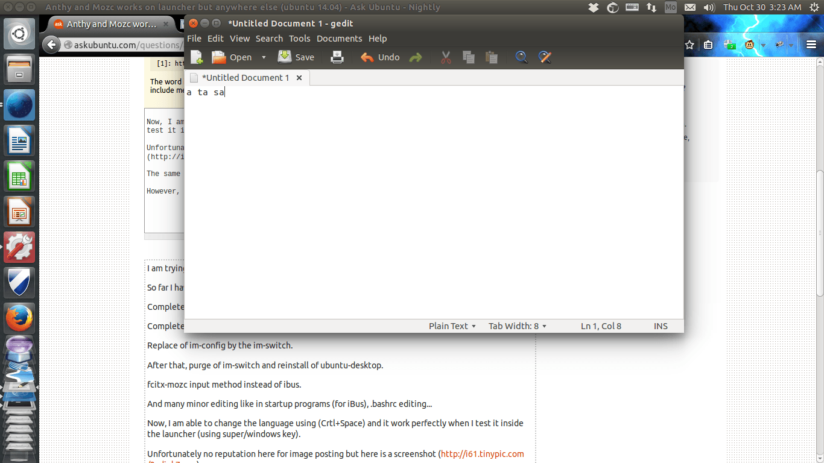Open Nightly globe icon in launcher

click(19, 105)
